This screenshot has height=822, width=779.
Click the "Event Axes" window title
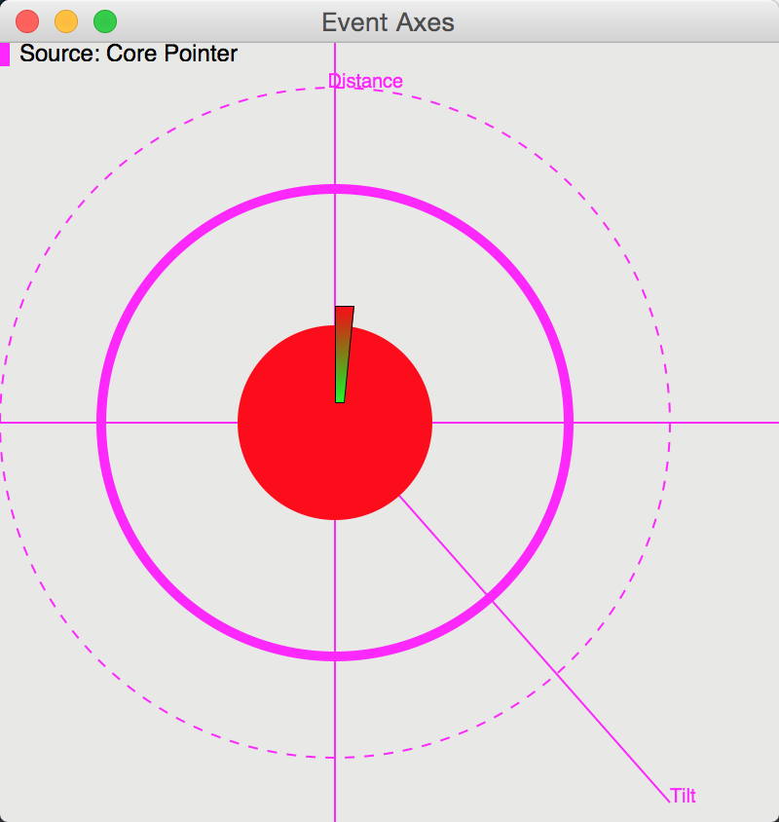coord(388,22)
